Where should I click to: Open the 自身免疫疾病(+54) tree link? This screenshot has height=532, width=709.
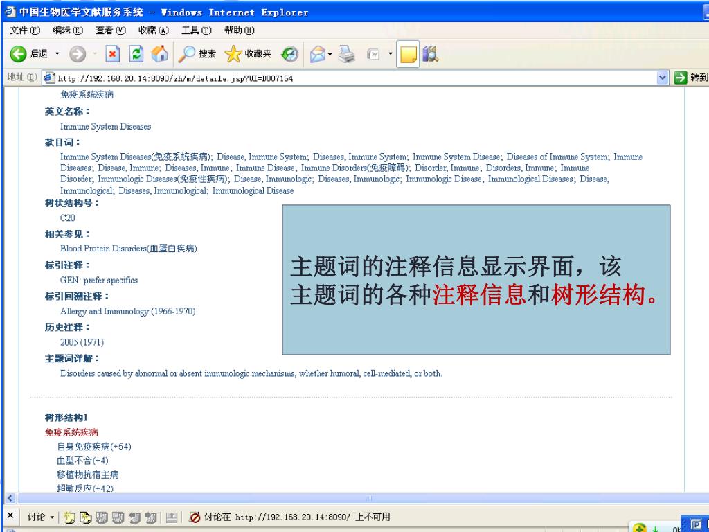[94, 447]
